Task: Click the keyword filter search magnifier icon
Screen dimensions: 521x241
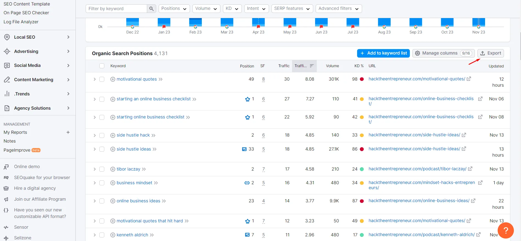Action: pyautogui.click(x=151, y=9)
